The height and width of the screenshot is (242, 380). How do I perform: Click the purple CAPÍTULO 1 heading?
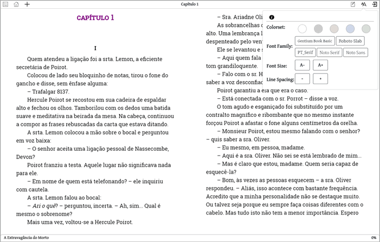(95, 18)
